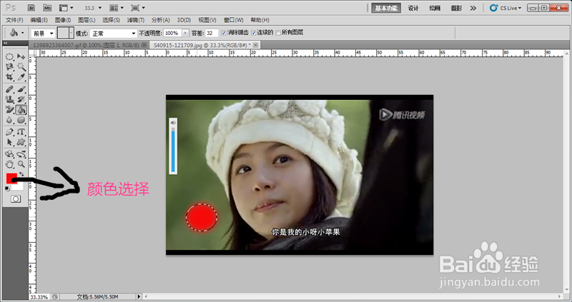Open the 窗口(W) menu
The image size is (572, 302).
point(234,20)
